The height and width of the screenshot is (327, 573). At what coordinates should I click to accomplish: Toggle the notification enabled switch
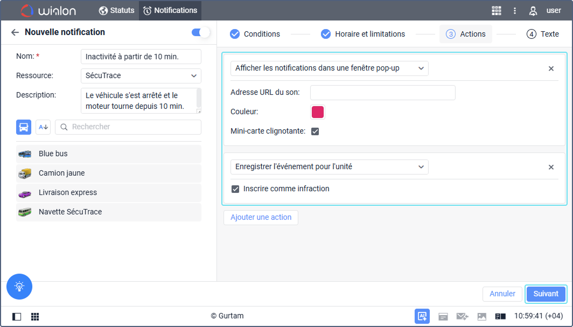click(200, 32)
